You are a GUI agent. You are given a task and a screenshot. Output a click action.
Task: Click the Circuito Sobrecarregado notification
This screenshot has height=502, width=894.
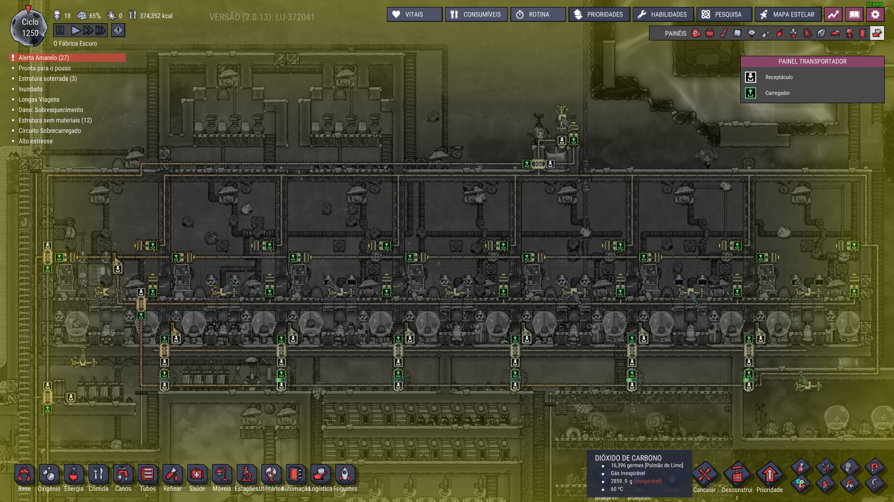pos(49,131)
